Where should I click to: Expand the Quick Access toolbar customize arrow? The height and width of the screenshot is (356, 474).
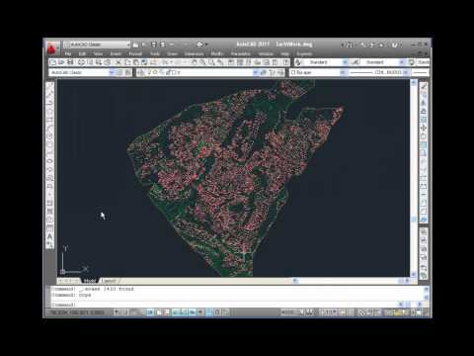[206, 44]
